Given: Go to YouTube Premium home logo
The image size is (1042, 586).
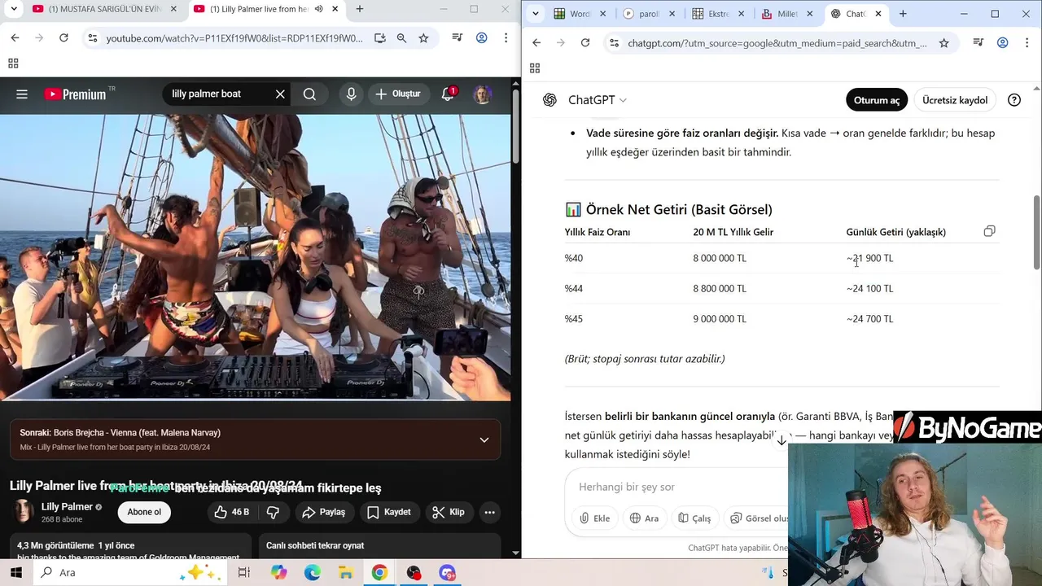Looking at the screenshot, I should click(x=76, y=94).
